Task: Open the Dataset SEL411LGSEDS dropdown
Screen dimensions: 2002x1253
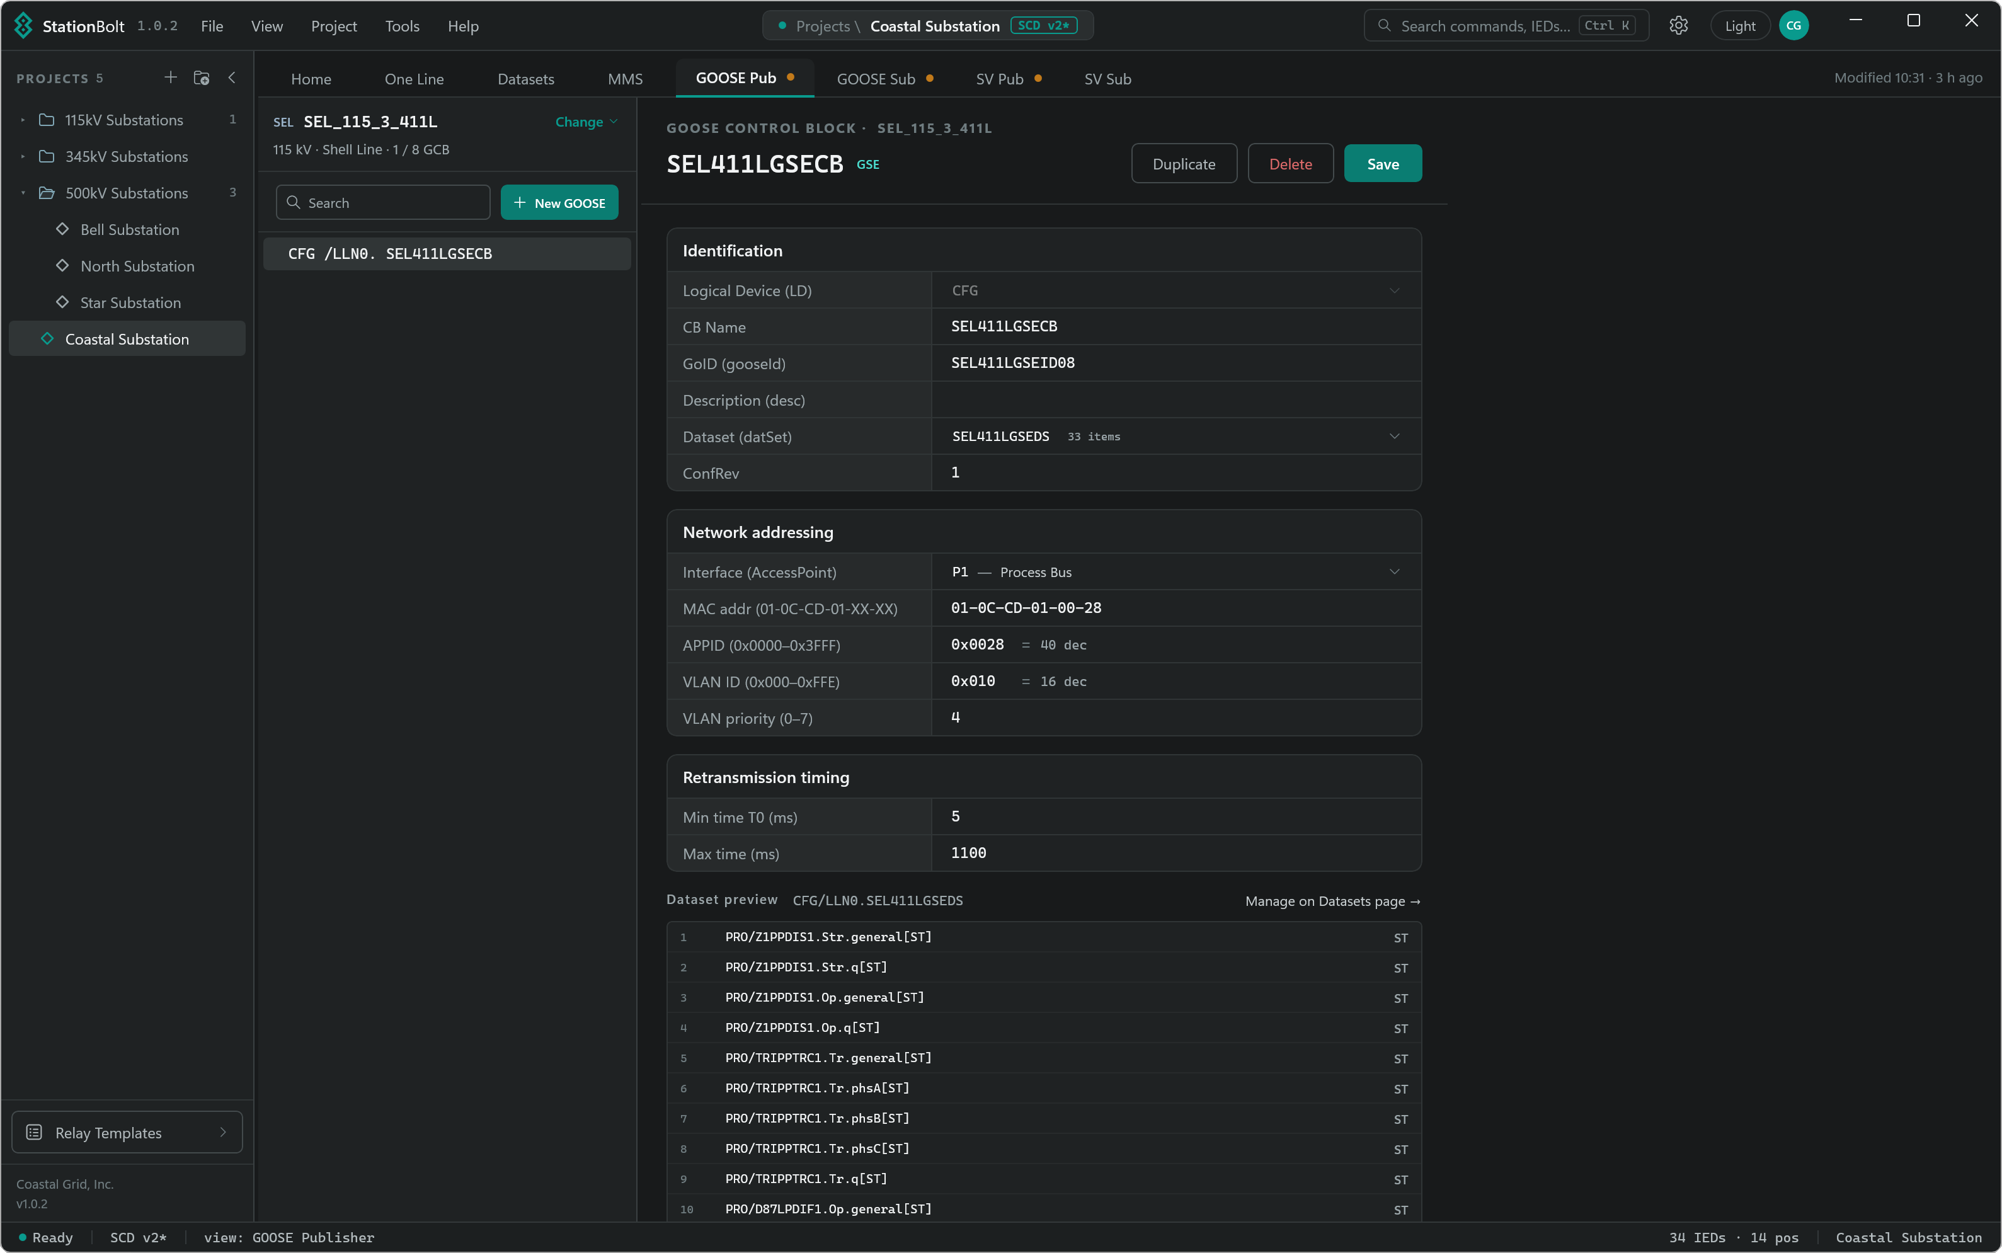Action: tap(1177, 436)
